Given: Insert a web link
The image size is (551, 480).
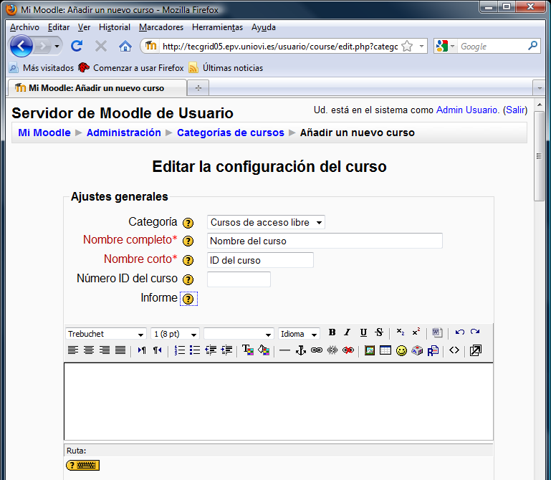Looking at the screenshot, I should 317,350.
